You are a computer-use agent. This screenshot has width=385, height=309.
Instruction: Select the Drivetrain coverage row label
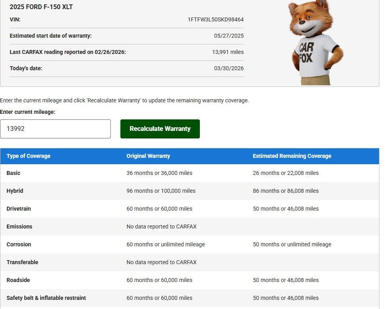(19, 209)
